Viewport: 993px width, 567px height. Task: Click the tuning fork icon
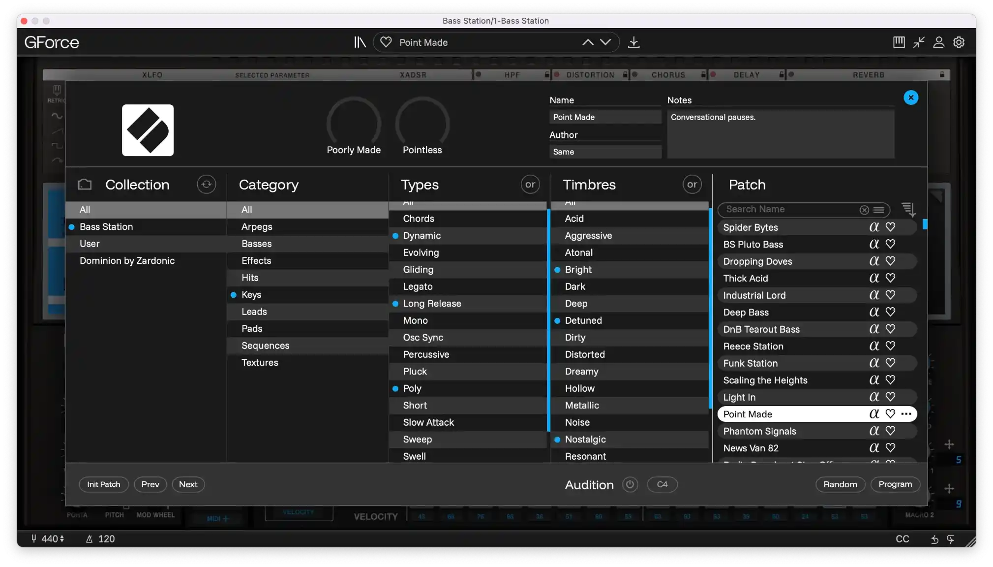pos(33,539)
